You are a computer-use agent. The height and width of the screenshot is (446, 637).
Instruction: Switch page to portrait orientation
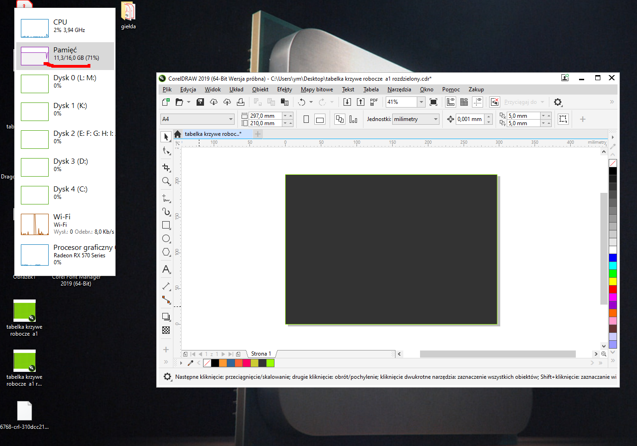coord(306,120)
